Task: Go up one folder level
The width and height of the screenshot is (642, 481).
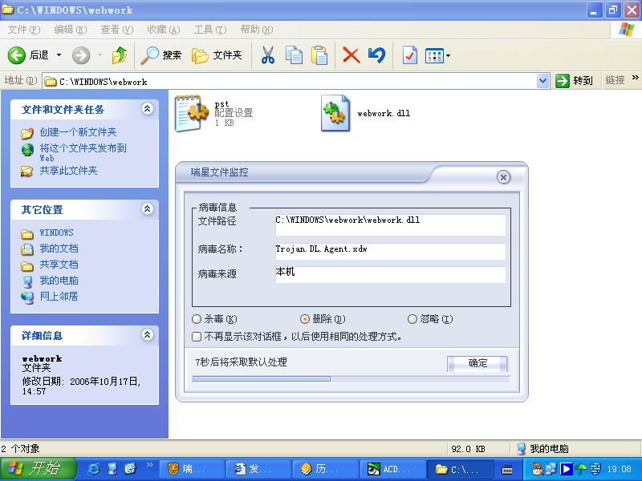Action: [x=119, y=55]
